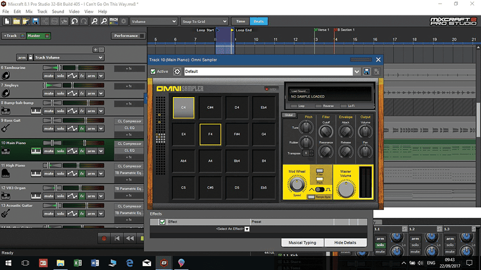Open the Excel icon in the taskbar
This screenshot has width=481, height=270.
77,263
